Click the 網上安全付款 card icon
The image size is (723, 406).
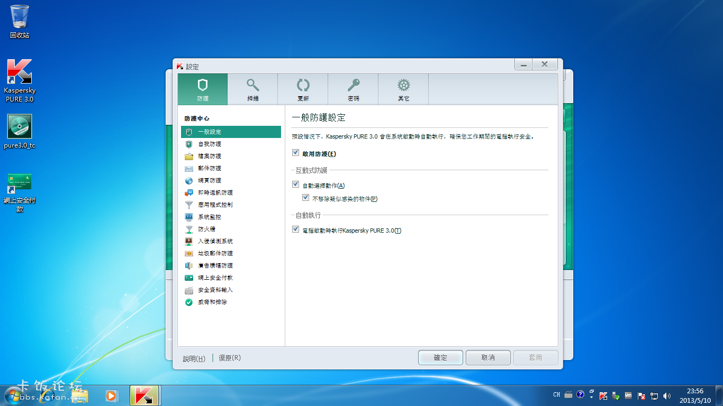pos(189,278)
